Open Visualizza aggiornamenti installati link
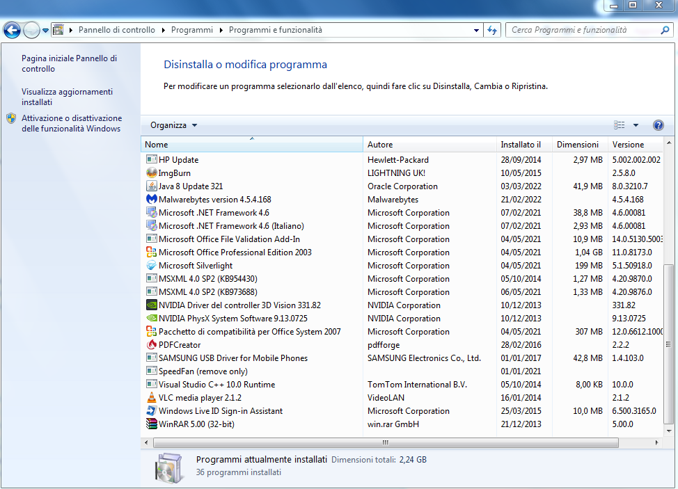Image resolution: width=678 pixels, height=489 pixels. (x=67, y=97)
